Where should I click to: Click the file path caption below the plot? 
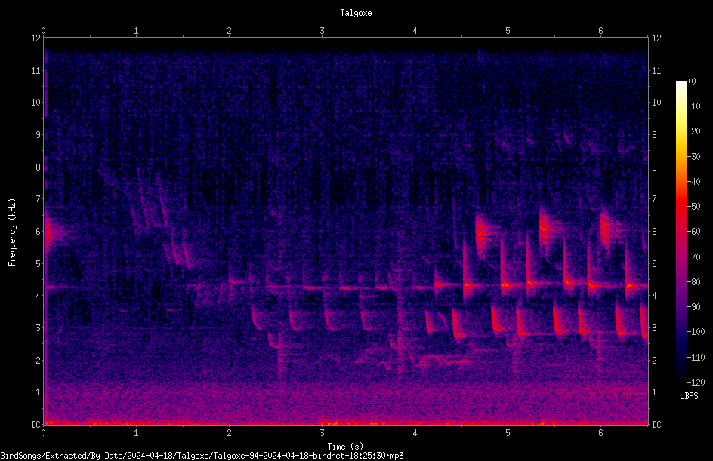click(202, 456)
